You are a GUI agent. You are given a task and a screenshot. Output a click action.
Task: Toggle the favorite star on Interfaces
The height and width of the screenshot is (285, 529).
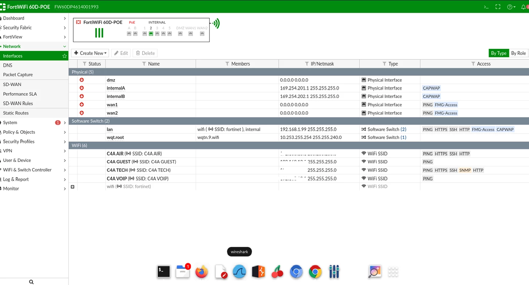click(64, 56)
